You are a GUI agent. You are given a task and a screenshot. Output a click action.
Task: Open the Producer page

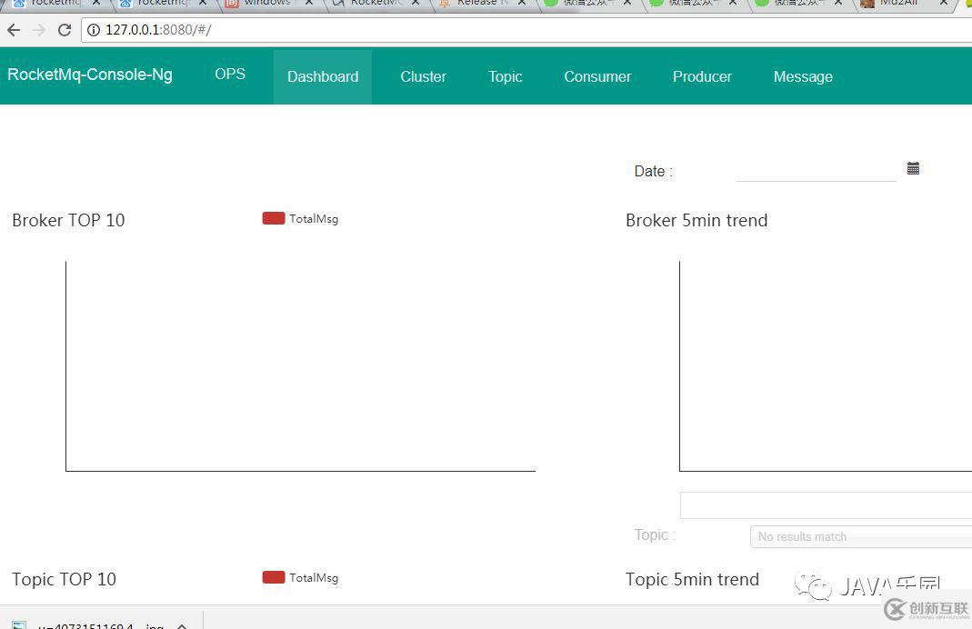pos(702,77)
